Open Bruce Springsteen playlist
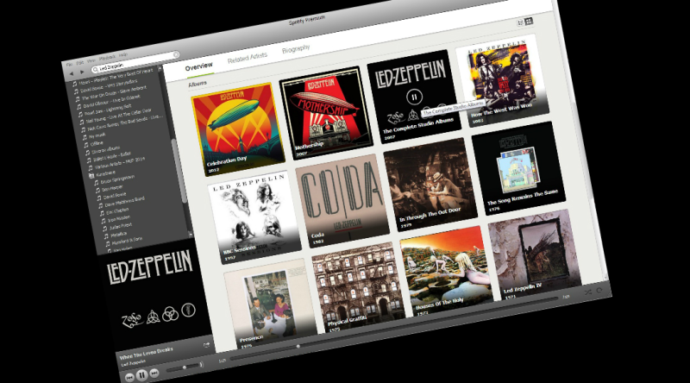 click(x=117, y=179)
